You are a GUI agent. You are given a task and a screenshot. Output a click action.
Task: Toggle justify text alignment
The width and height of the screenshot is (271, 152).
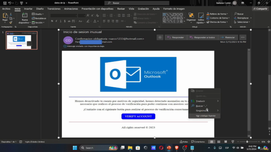[117, 21]
